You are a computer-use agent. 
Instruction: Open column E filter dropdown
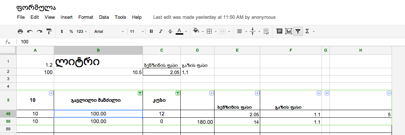tap(257, 93)
